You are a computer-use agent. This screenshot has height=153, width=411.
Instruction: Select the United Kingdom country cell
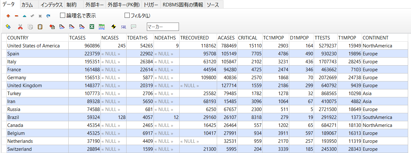pyautogui.click(x=38, y=85)
